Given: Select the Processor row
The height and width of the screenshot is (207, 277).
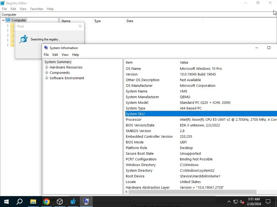Looking at the screenshot, I should point(201,119).
